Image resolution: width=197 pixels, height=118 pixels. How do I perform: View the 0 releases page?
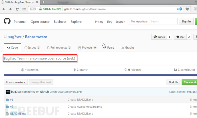coord(133,70)
